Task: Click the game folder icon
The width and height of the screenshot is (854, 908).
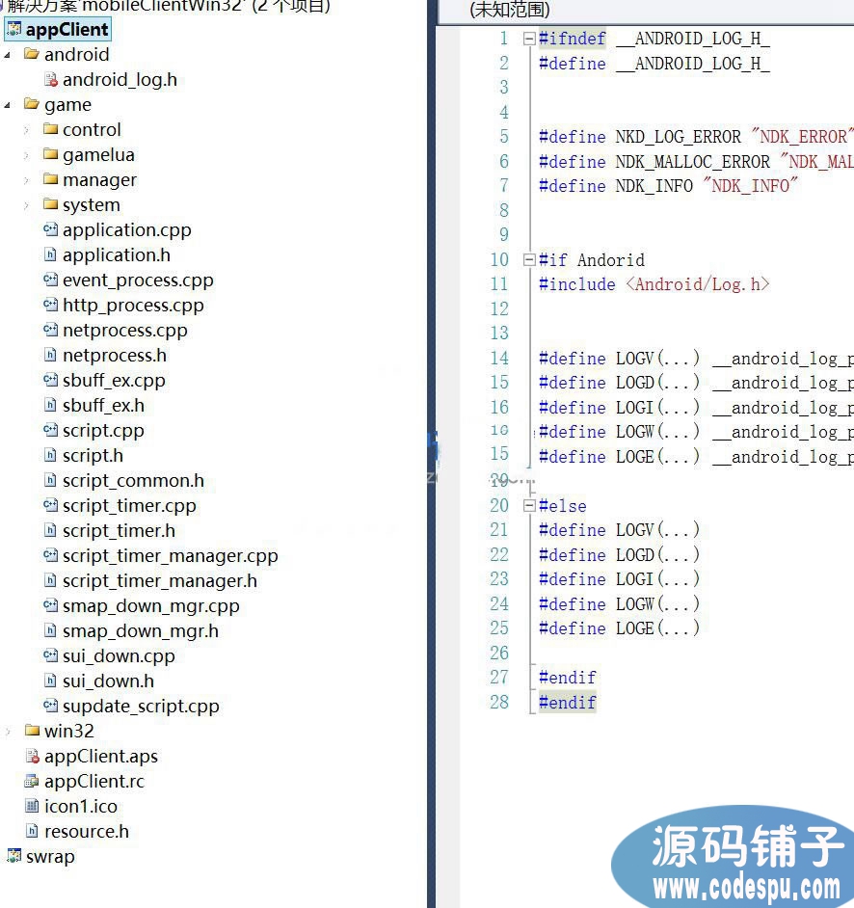Action: (x=32, y=104)
